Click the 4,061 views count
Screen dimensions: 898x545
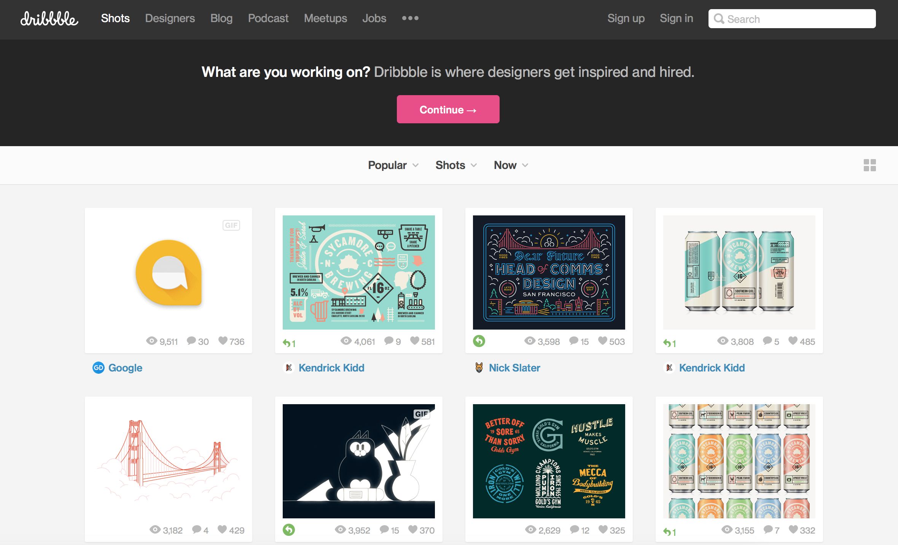point(365,342)
